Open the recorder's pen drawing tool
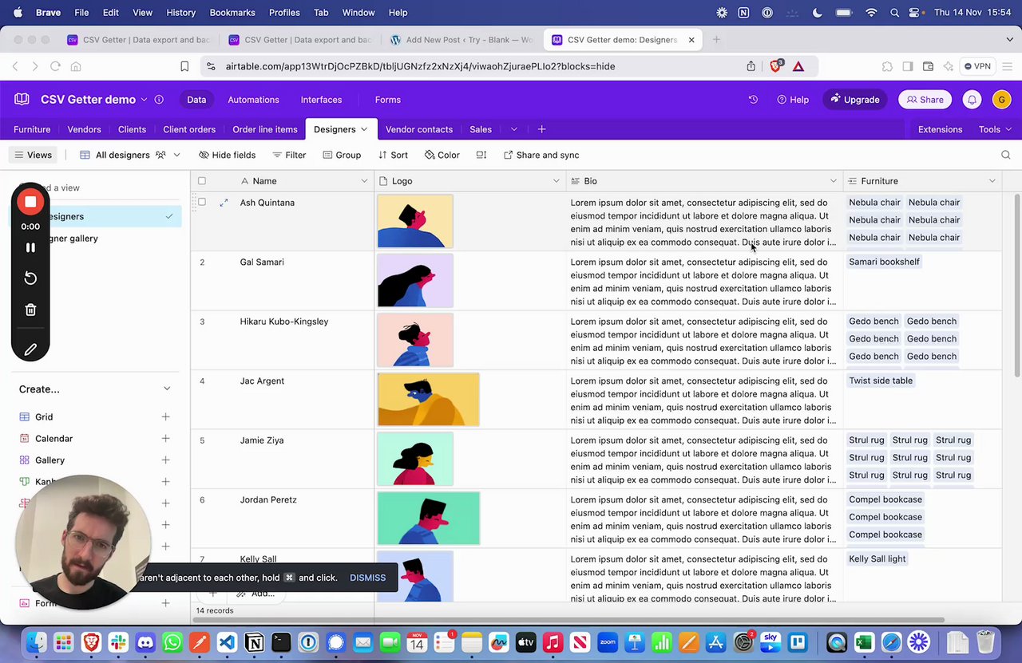The width and height of the screenshot is (1022, 663). point(30,349)
